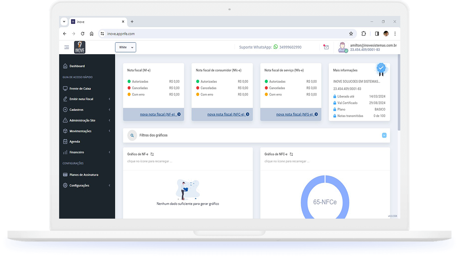Screen dimensions: 459x257
Task: Go to Planos de Assinatura
Action: tap(84, 175)
